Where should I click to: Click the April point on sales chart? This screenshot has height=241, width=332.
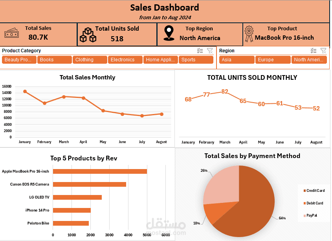(x=83, y=98)
